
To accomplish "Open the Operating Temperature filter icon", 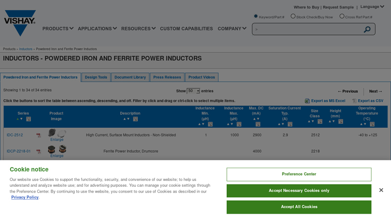I will coord(372,124).
